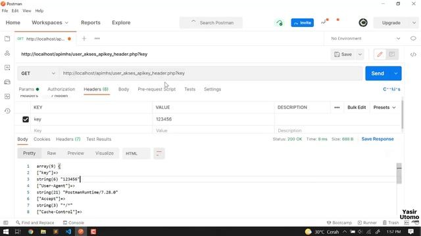Open Trash in status bar
Viewport: 421px width, 236px height.
[391, 223]
